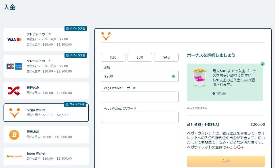Screen dimensions: 275x168
Task: Click the 金額 amount input field
Action: [x=140, y=76]
